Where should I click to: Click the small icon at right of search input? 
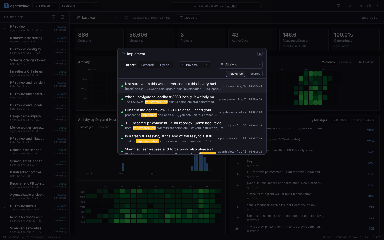(260, 54)
